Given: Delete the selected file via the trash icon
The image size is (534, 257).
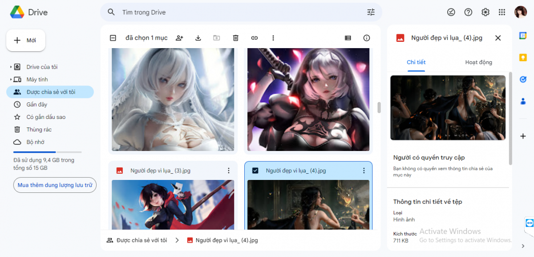Looking at the screenshot, I should pyautogui.click(x=235, y=38).
